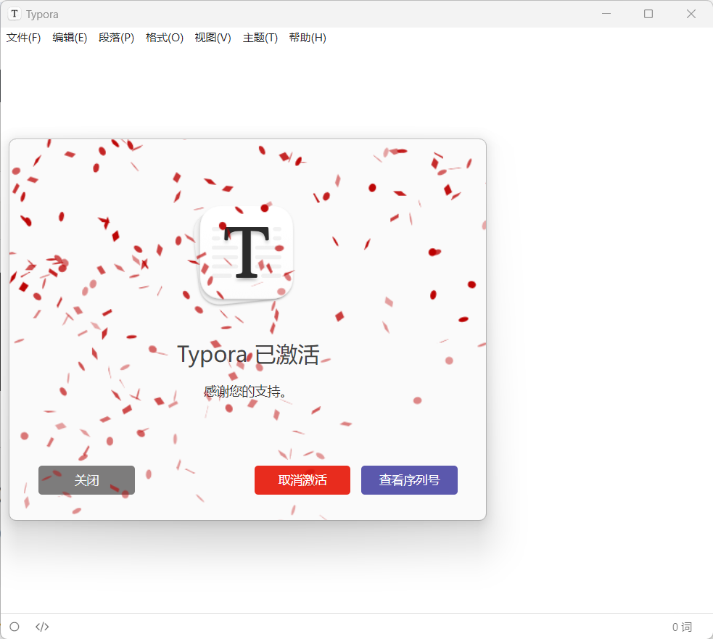Viewport: 713px width, 639px height.
Task: Close the Typora window
Action: click(x=691, y=14)
